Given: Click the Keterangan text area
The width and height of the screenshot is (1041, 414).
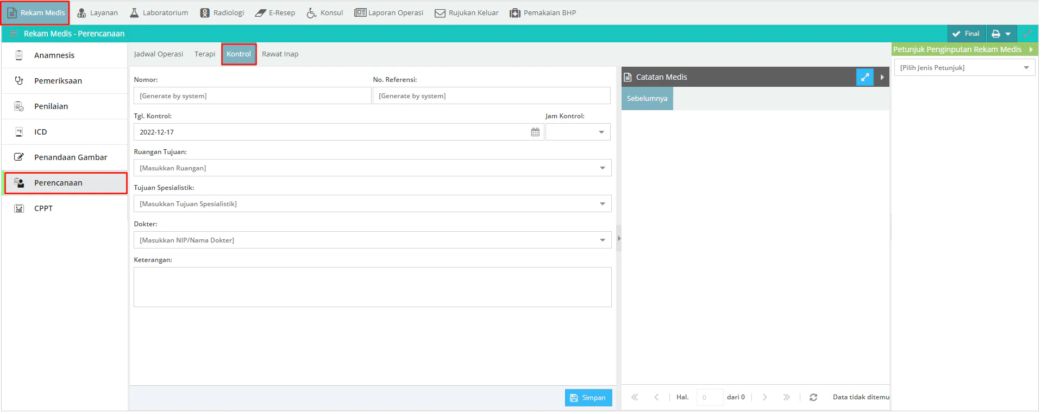Looking at the screenshot, I should tap(373, 287).
